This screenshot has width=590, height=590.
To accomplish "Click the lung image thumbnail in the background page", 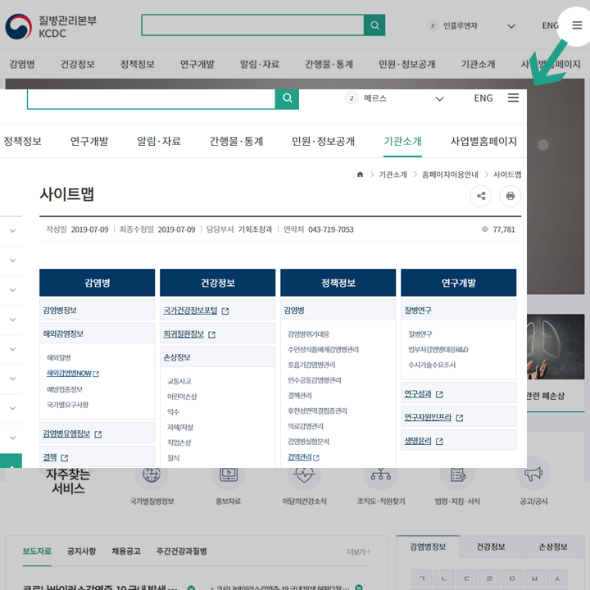I will (556, 347).
